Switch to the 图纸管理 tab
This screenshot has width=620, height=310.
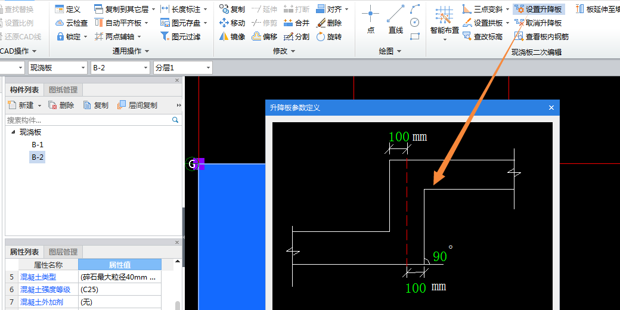[x=63, y=90]
